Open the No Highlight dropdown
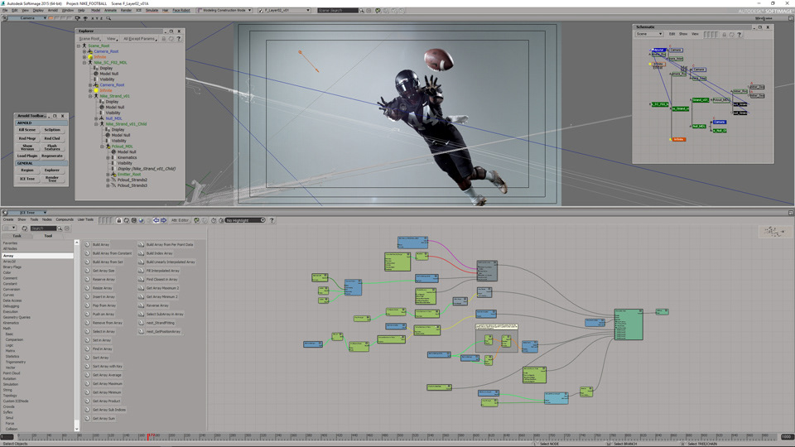The width and height of the screenshot is (795, 447). coord(245,220)
